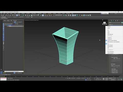
Task: Click the Toggle Scene Explorer icon
Action: click(x=68, y=15)
